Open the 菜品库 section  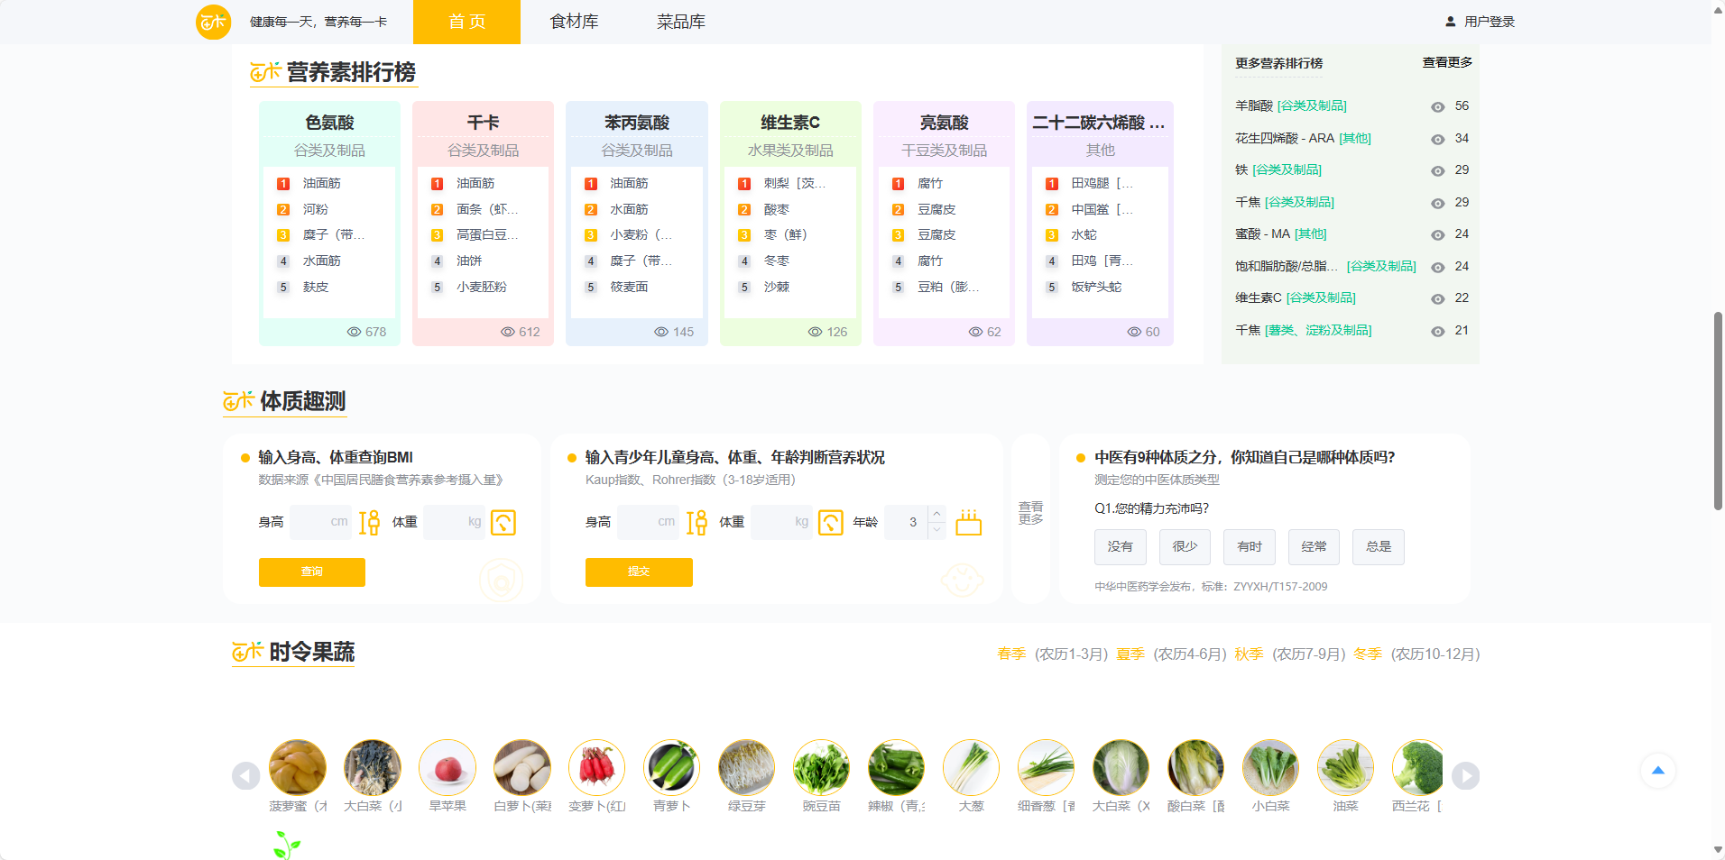pos(681,21)
